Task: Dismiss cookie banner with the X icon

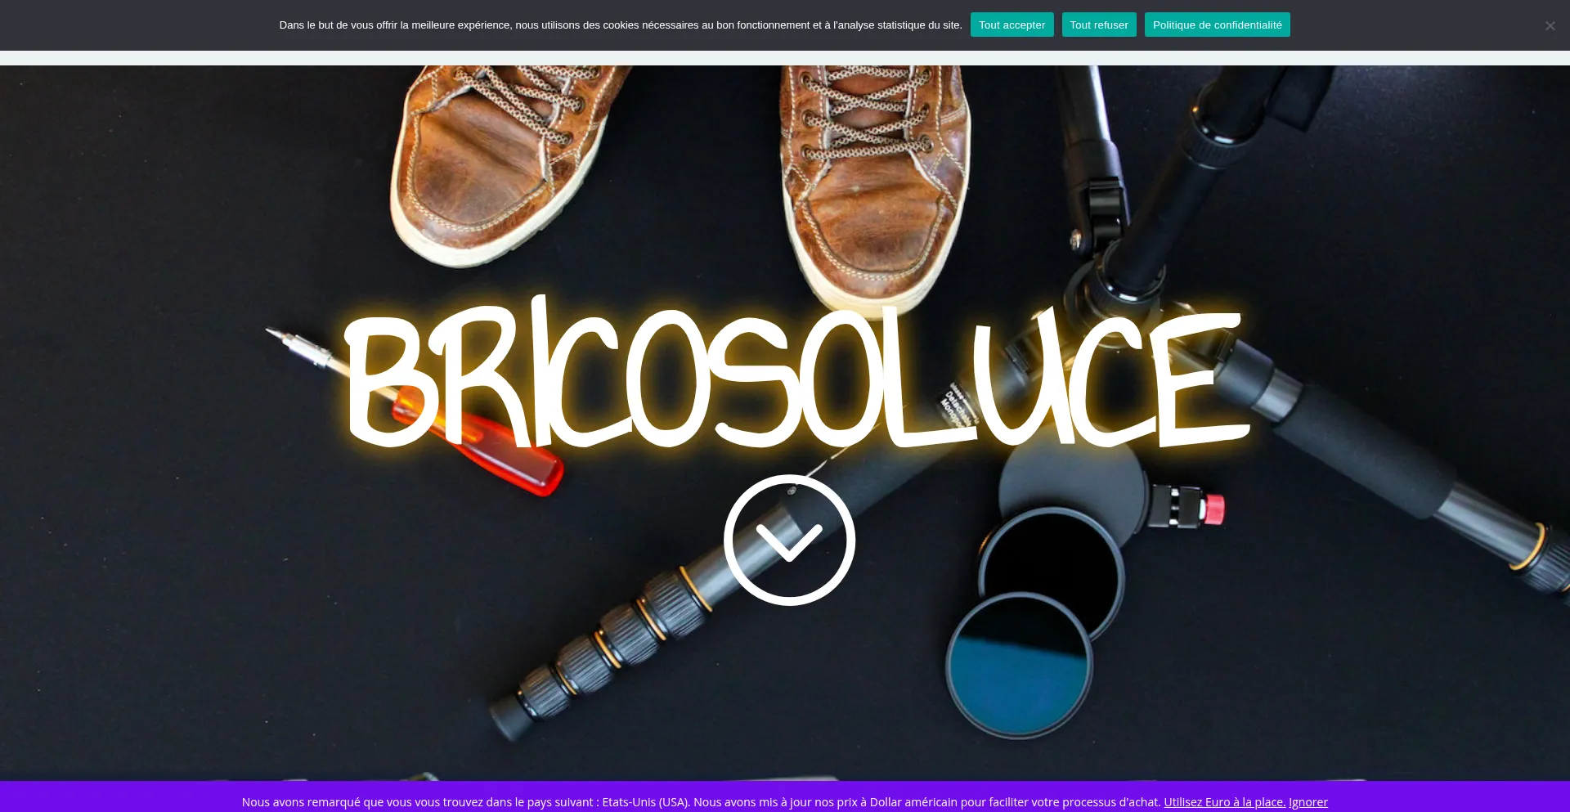Action: [1550, 25]
